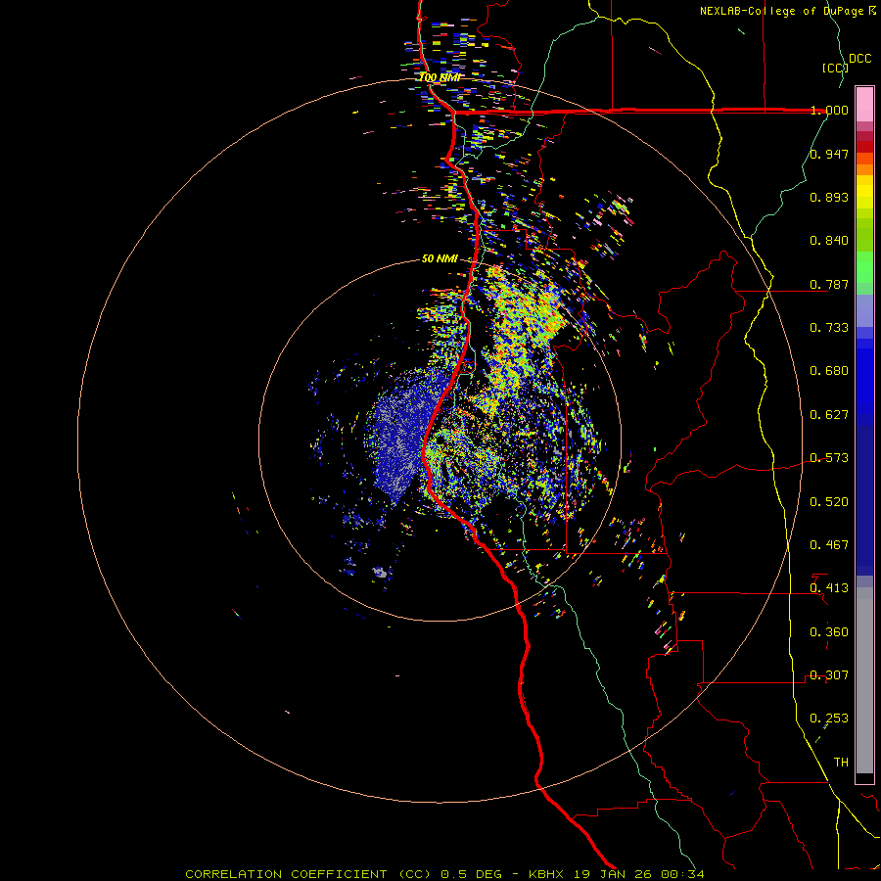Screen dimensions: 881x881
Task: Pick the dark navy color bar segment
Action: click(x=864, y=500)
